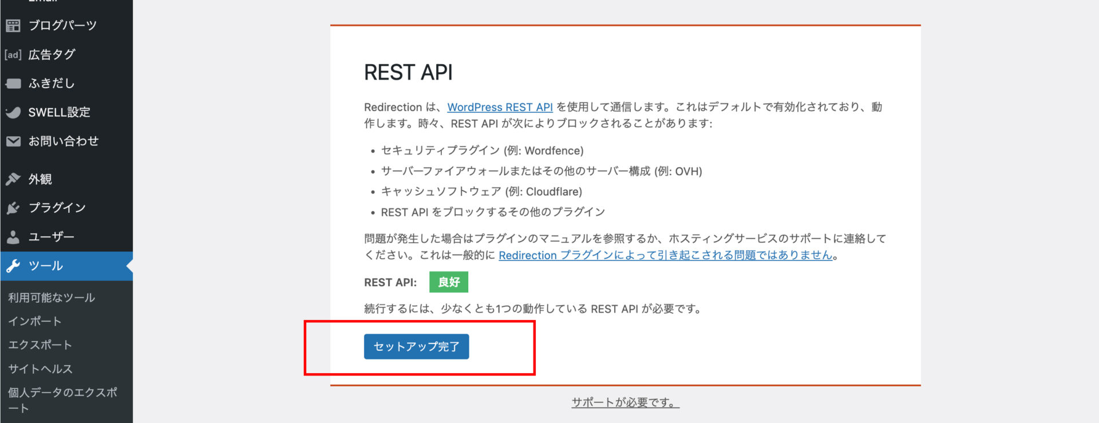Open the エクスポート submenu item
This screenshot has width=1099, height=423.
click(40, 345)
